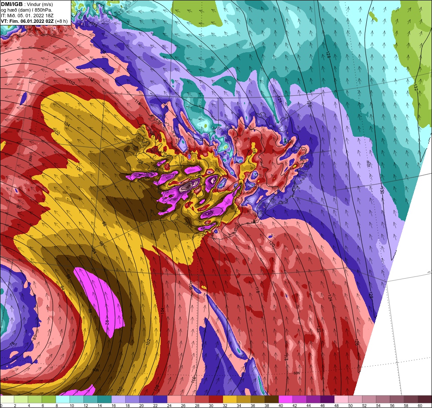The height and width of the screenshot is (408, 432).
Task: Click the '86' height contour label
Action: (x=68, y=276)
